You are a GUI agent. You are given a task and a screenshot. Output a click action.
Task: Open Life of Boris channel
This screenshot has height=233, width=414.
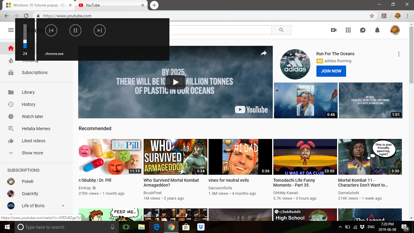36,206
